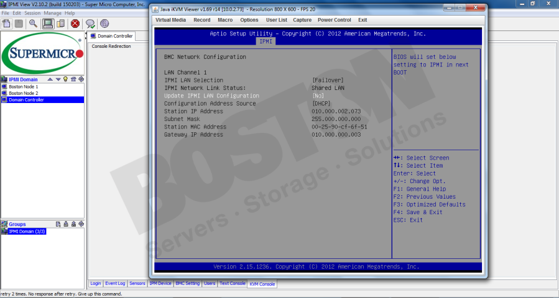Image resolution: width=559 pixels, height=298 pixels.
Task: Switch to the Sensors tab
Action: coord(137,283)
